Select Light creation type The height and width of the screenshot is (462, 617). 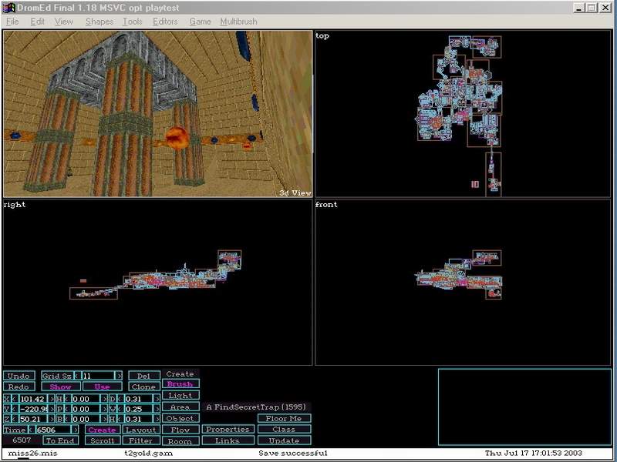180,395
